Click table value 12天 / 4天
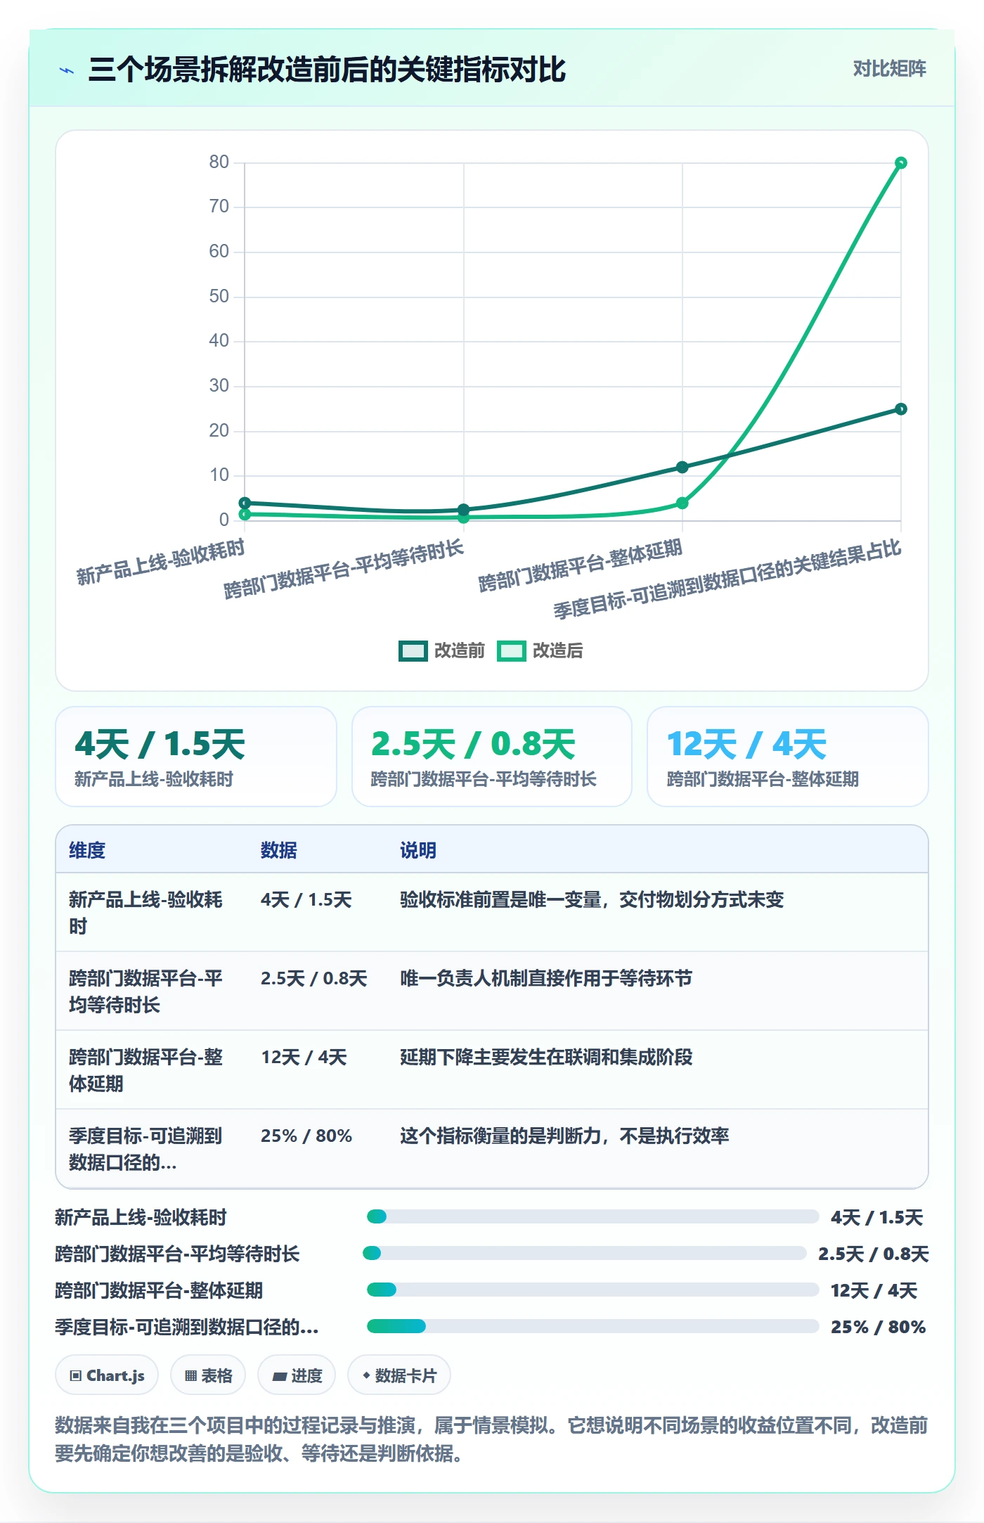The height and width of the screenshot is (1523, 984). [304, 1057]
